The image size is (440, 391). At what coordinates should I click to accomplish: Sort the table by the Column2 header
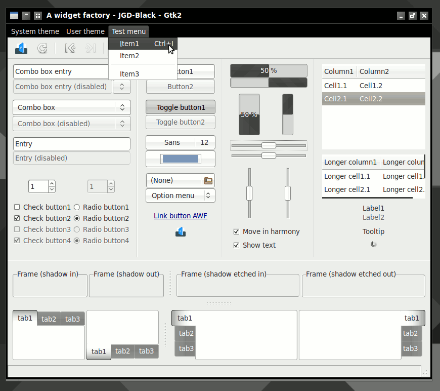(391, 71)
